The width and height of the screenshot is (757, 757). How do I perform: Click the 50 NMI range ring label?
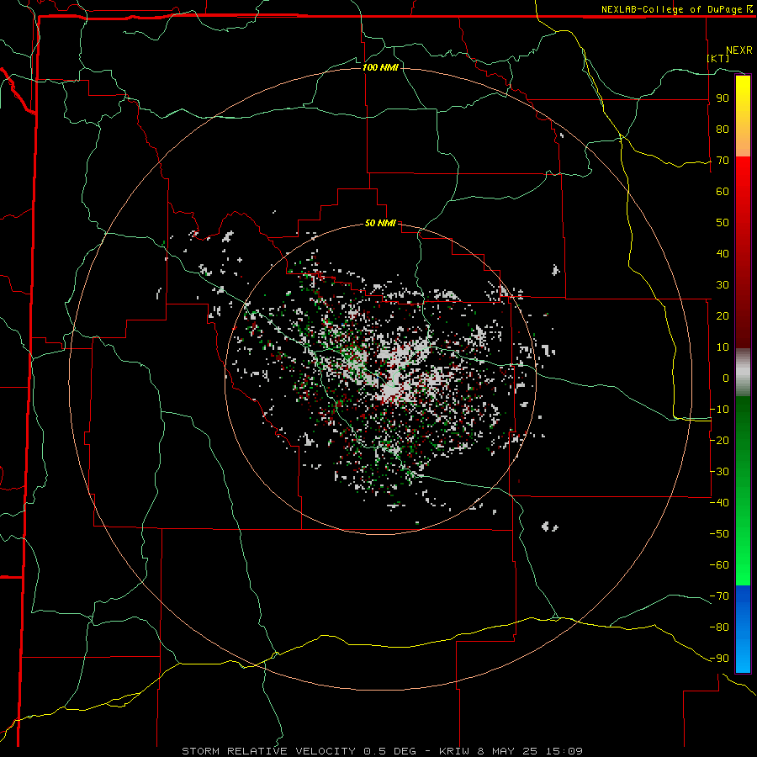(x=380, y=223)
